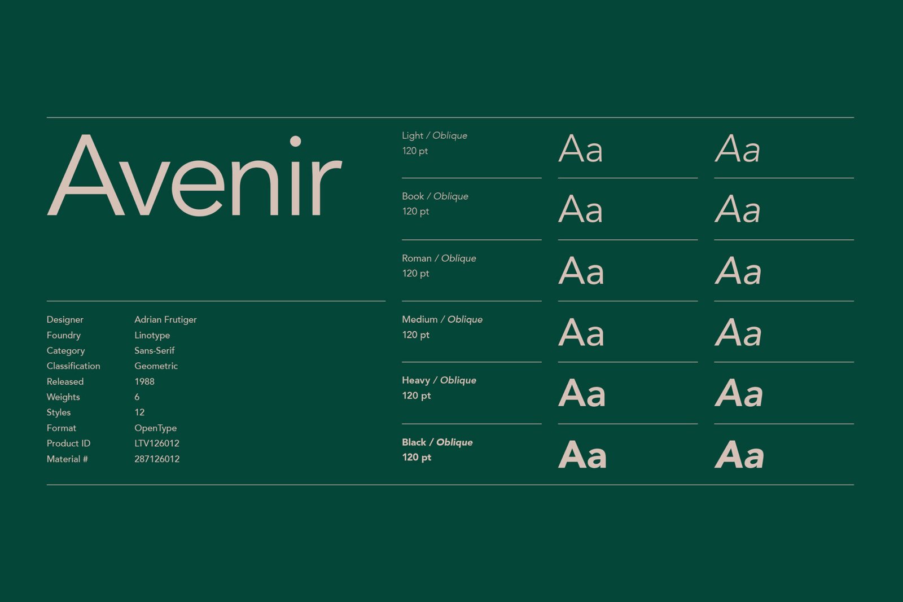This screenshot has width=903, height=602.
Task: Click the designer name Adrian Frutiger
Action: pos(165,319)
